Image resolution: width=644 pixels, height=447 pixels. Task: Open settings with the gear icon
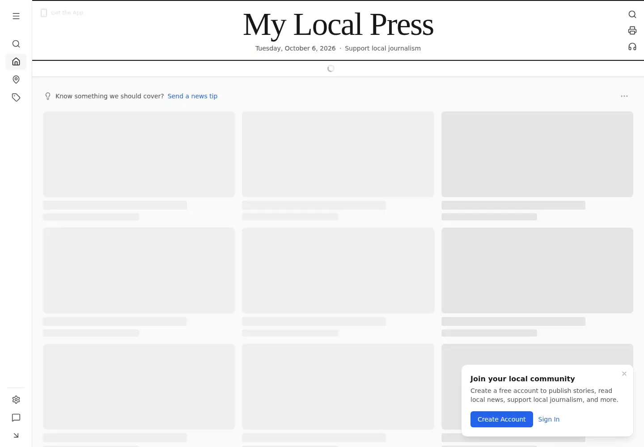tap(16, 400)
